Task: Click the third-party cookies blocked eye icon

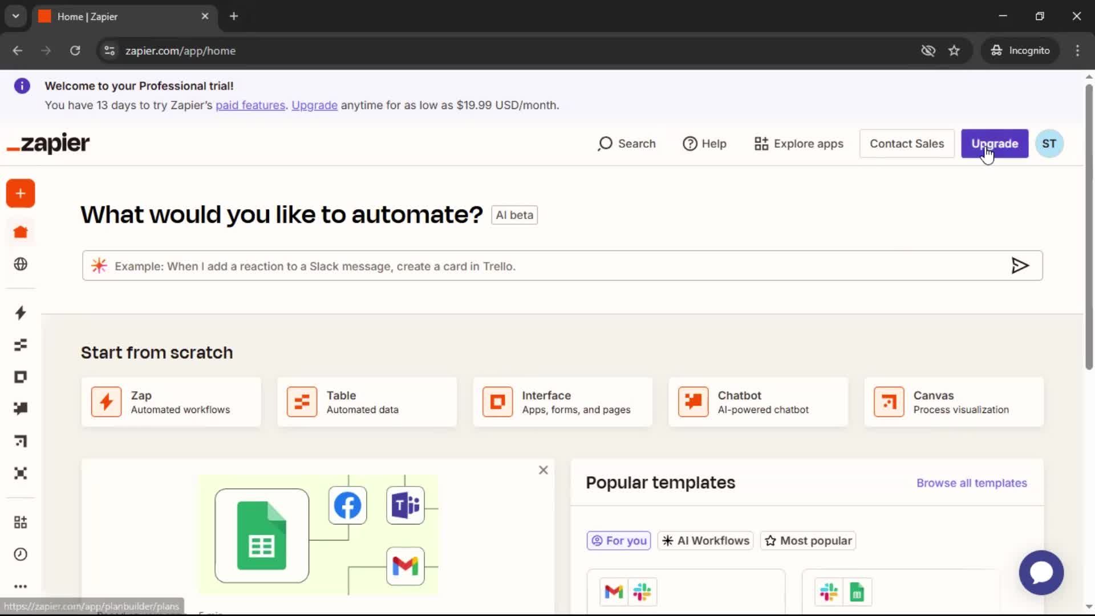Action: click(x=928, y=51)
